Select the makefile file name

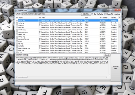(x=21, y=46)
